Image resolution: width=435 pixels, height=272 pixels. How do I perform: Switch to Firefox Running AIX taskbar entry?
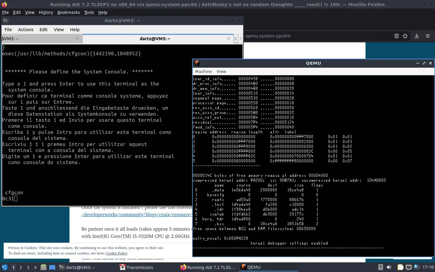pyautogui.click(x=208, y=267)
